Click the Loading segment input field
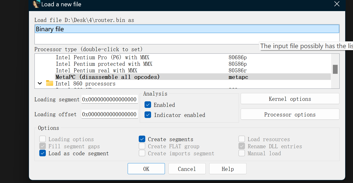Image resolution: width=353 pixels, height=183 pixels. coord(110,99)
